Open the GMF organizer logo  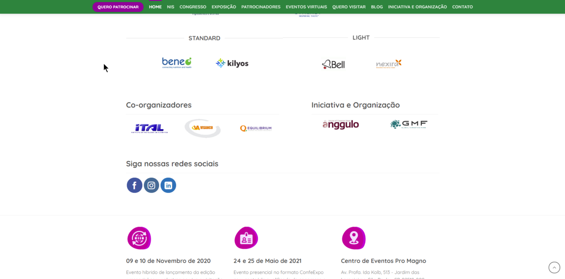pyautogui.click(x=409, y=125)
